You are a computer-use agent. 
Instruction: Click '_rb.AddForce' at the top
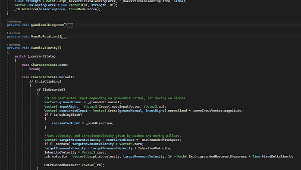tap(25, 9)
